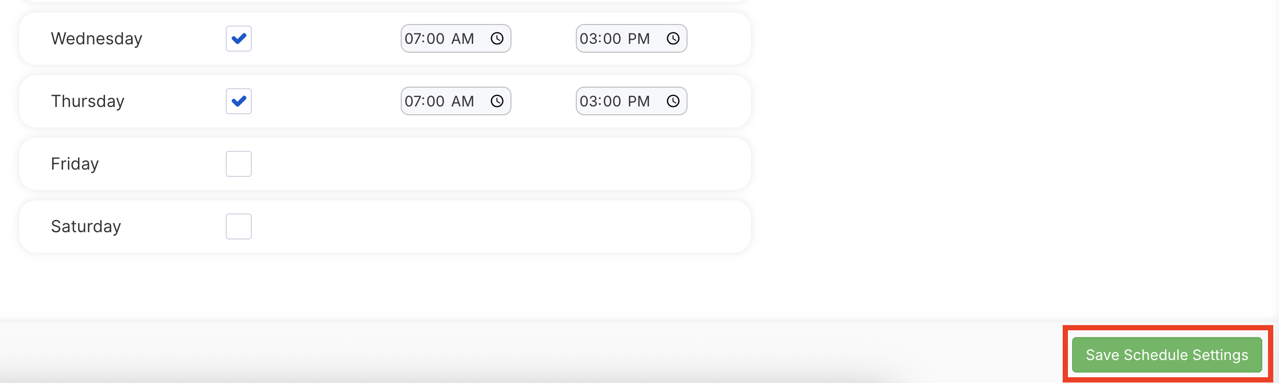Enable the Saturday checkbox
Screen dimensions: 1279x383
tap(239, 226)
